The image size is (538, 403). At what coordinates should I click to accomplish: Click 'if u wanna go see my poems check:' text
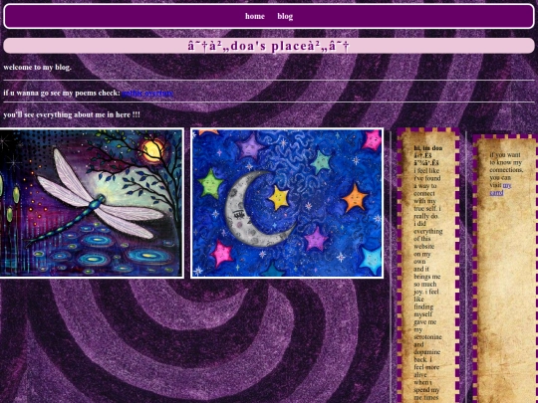coord(62,93)
